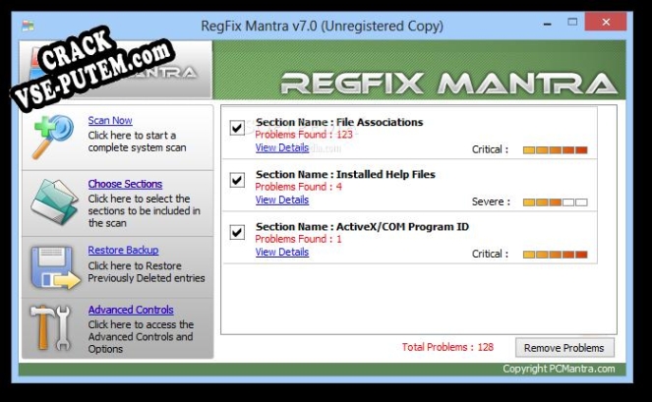This screenshot has width=652, height=402.
Task: Open View Details for File Associations
Action: click(x=281, y=147)
